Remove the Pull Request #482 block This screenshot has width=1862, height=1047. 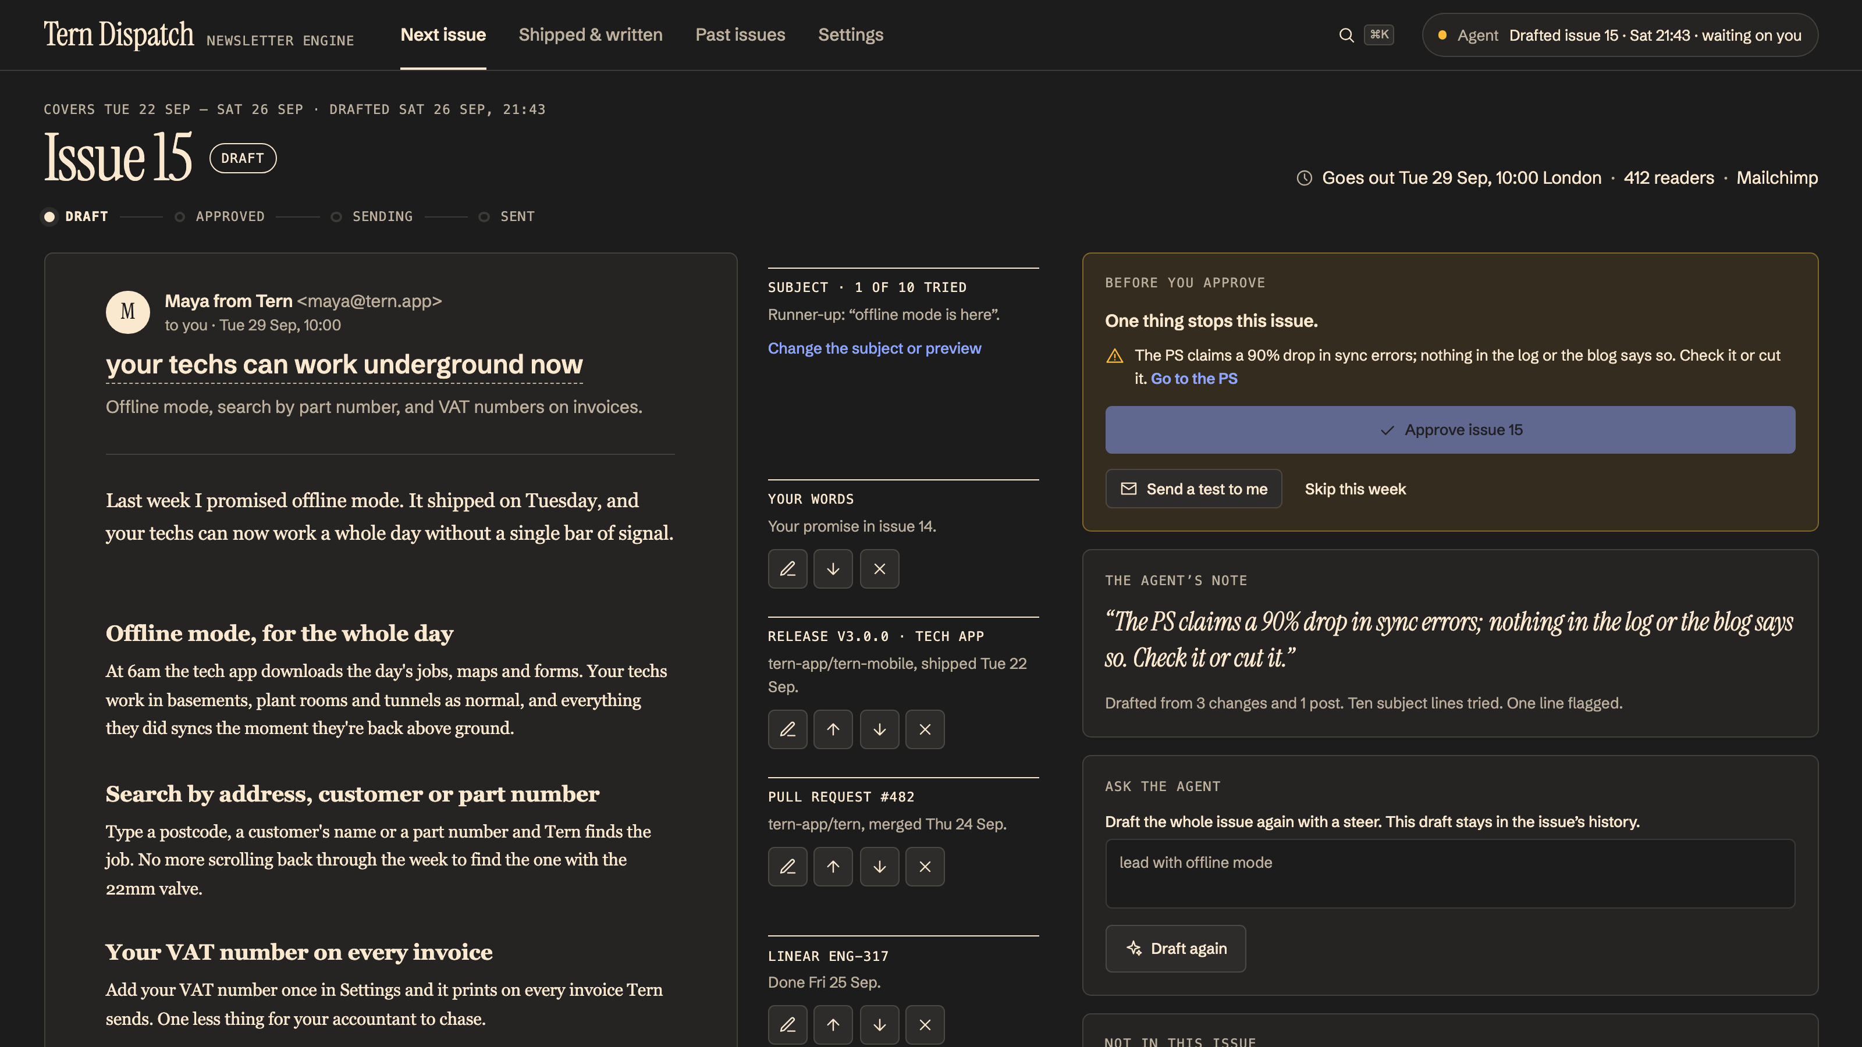(x=925, y=866)
